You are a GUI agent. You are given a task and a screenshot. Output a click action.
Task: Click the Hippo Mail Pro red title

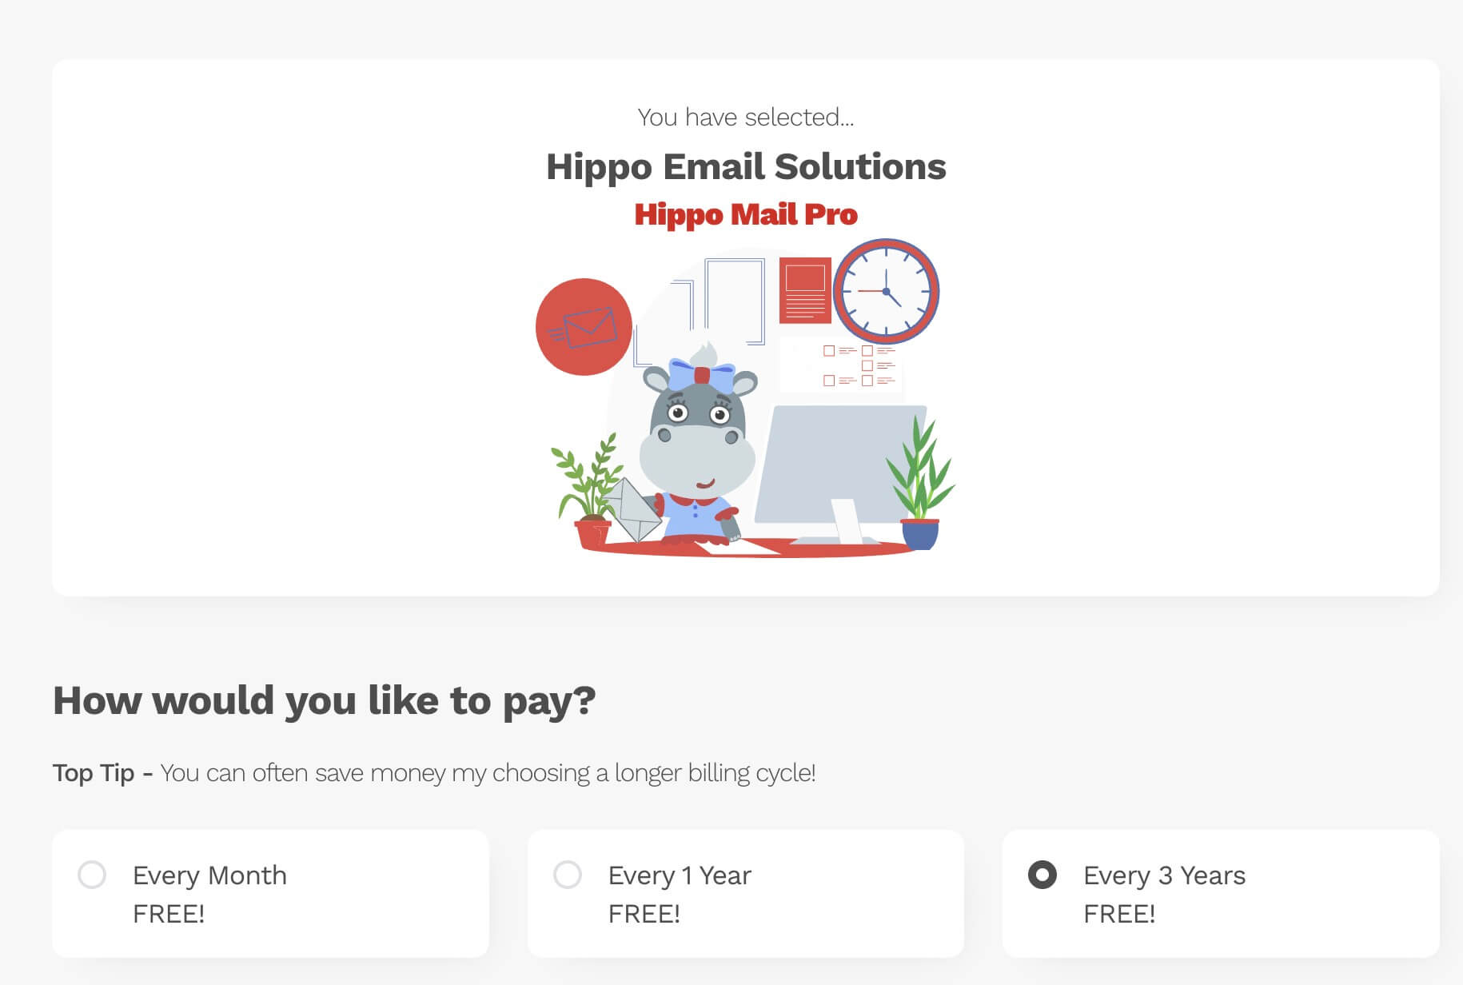(x=746, y=214)
